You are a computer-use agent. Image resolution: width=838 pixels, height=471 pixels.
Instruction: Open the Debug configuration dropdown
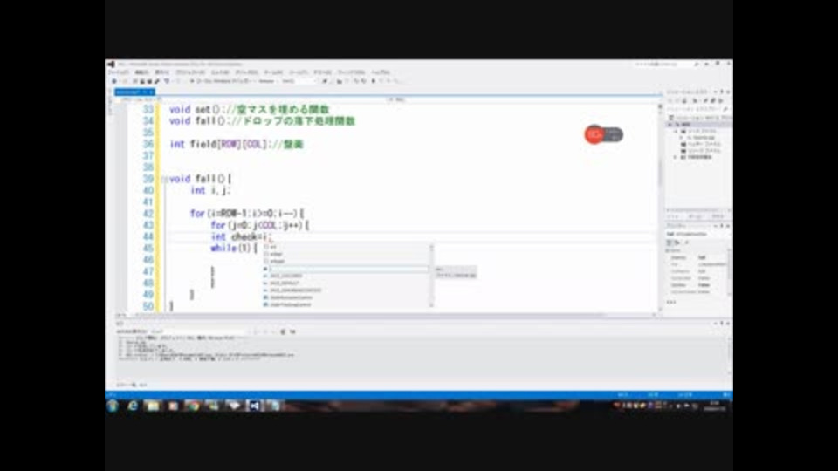point(268,81)
